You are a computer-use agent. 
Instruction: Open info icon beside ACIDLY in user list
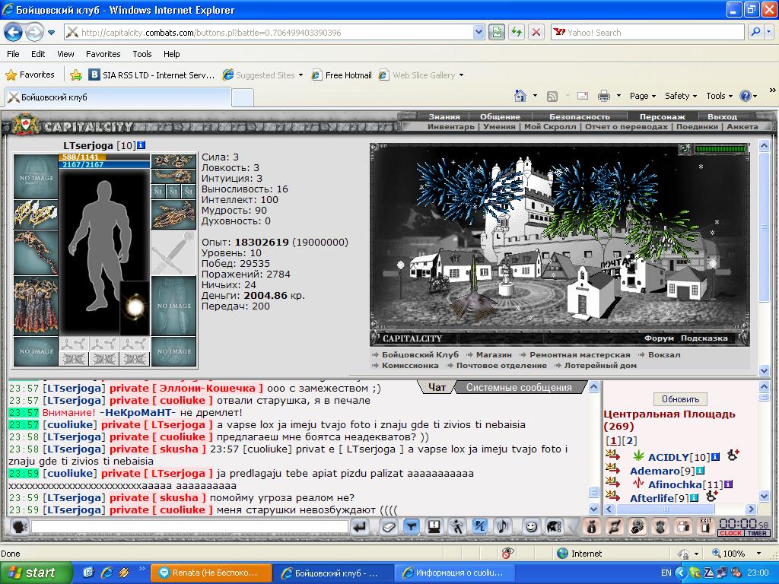point(715,457)
